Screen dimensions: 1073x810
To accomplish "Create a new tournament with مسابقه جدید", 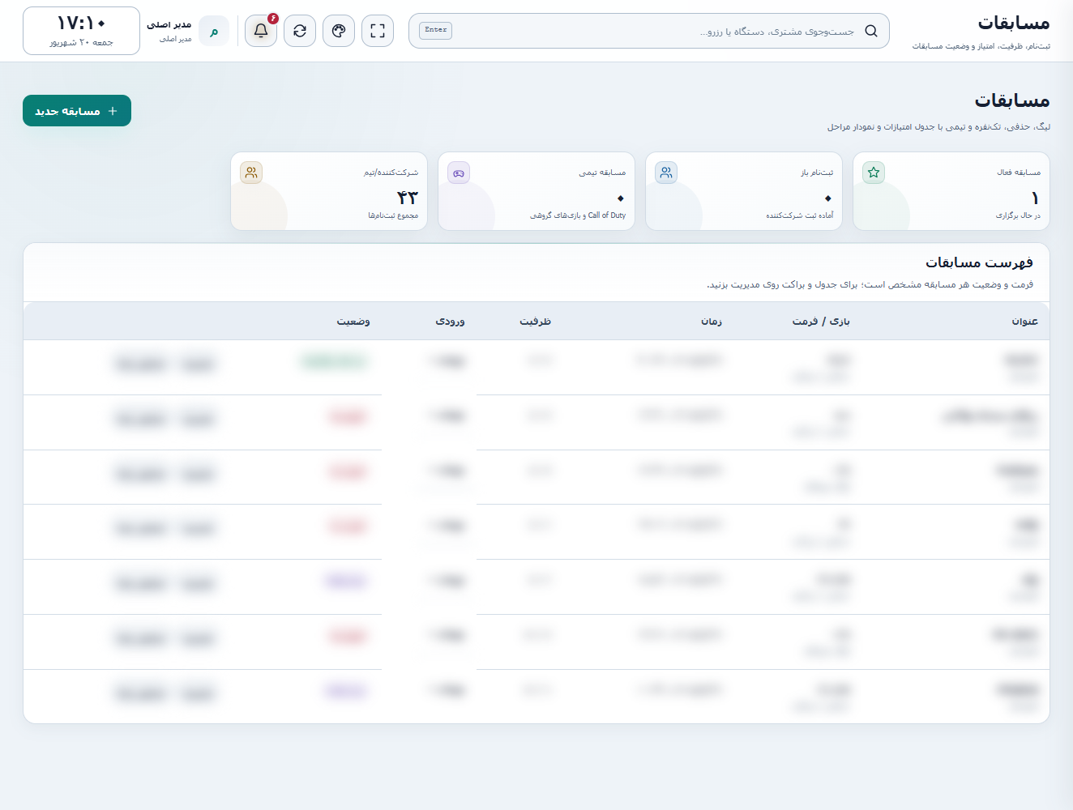I will tap(77, 111).
